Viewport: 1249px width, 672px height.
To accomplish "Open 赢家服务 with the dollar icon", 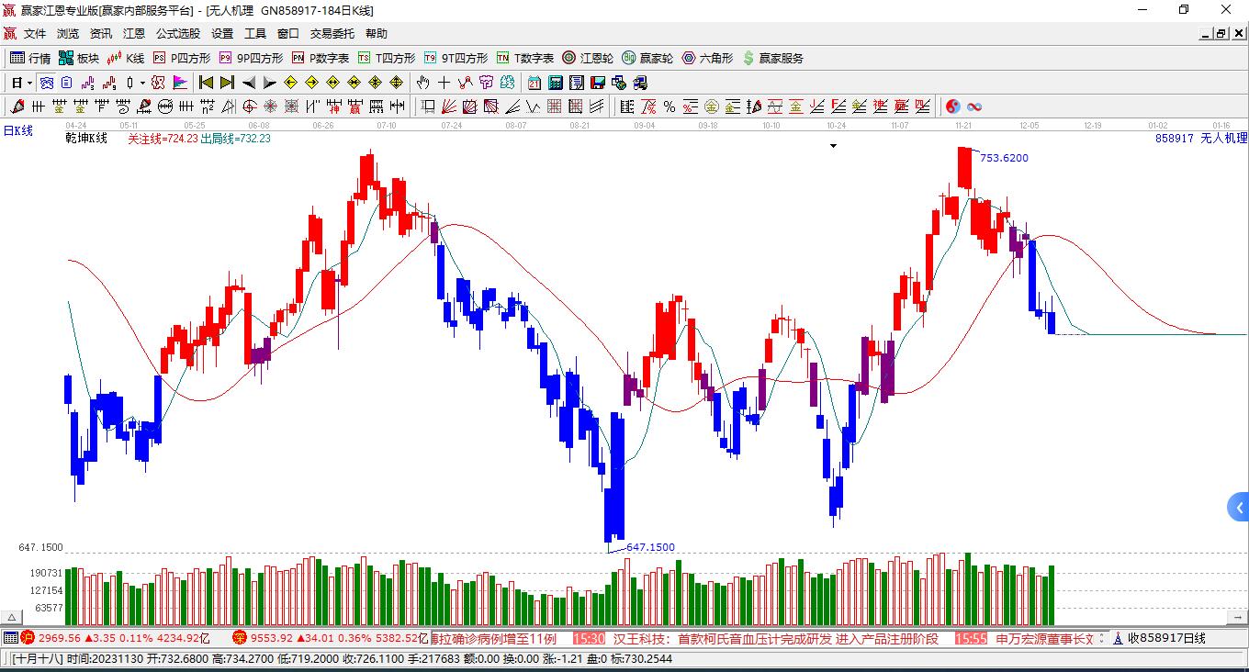I will pos(773,58).
